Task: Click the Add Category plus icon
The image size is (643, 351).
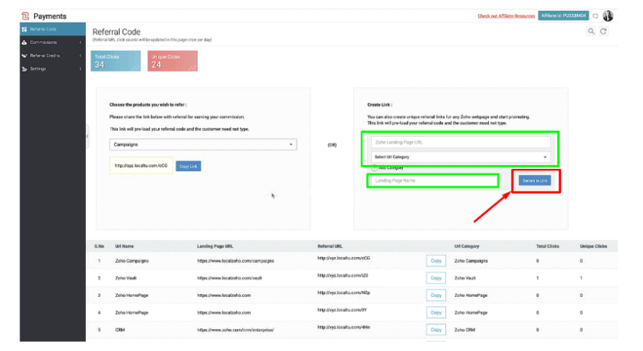Action: tap(374, 168)
